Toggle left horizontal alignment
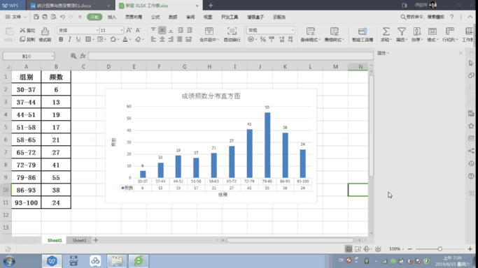Image resolution: width=478 pixels, height=268 pixels. coord(153,39)
